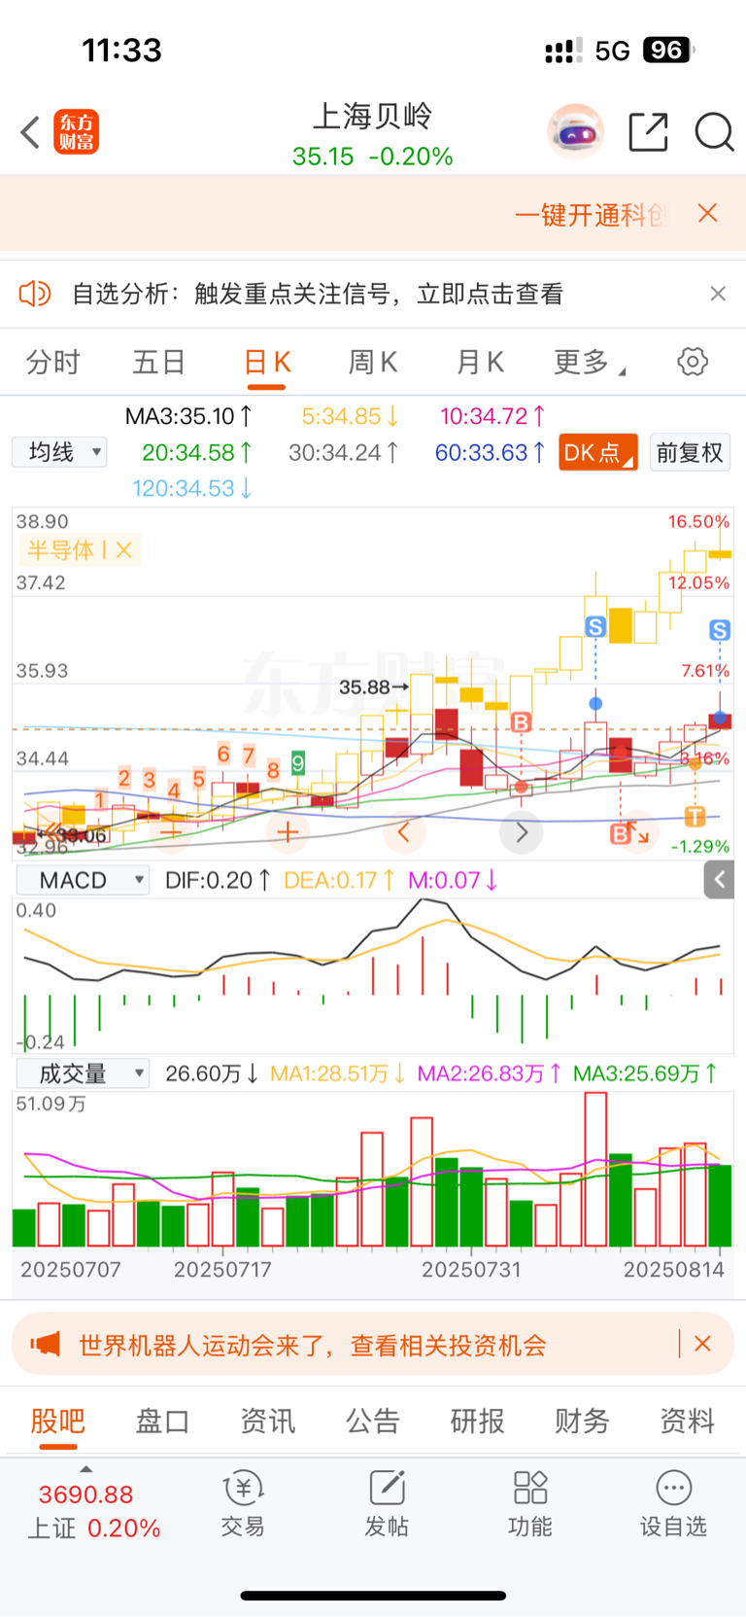Image resolution: width=746 pixels, height=1617 pixels.
Task: Change the 前复权 adjustment mode
Action: coord(690,452)
